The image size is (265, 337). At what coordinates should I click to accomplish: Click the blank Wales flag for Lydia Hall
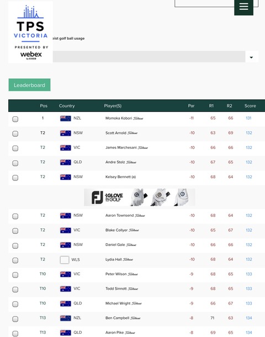click(64, 260)
